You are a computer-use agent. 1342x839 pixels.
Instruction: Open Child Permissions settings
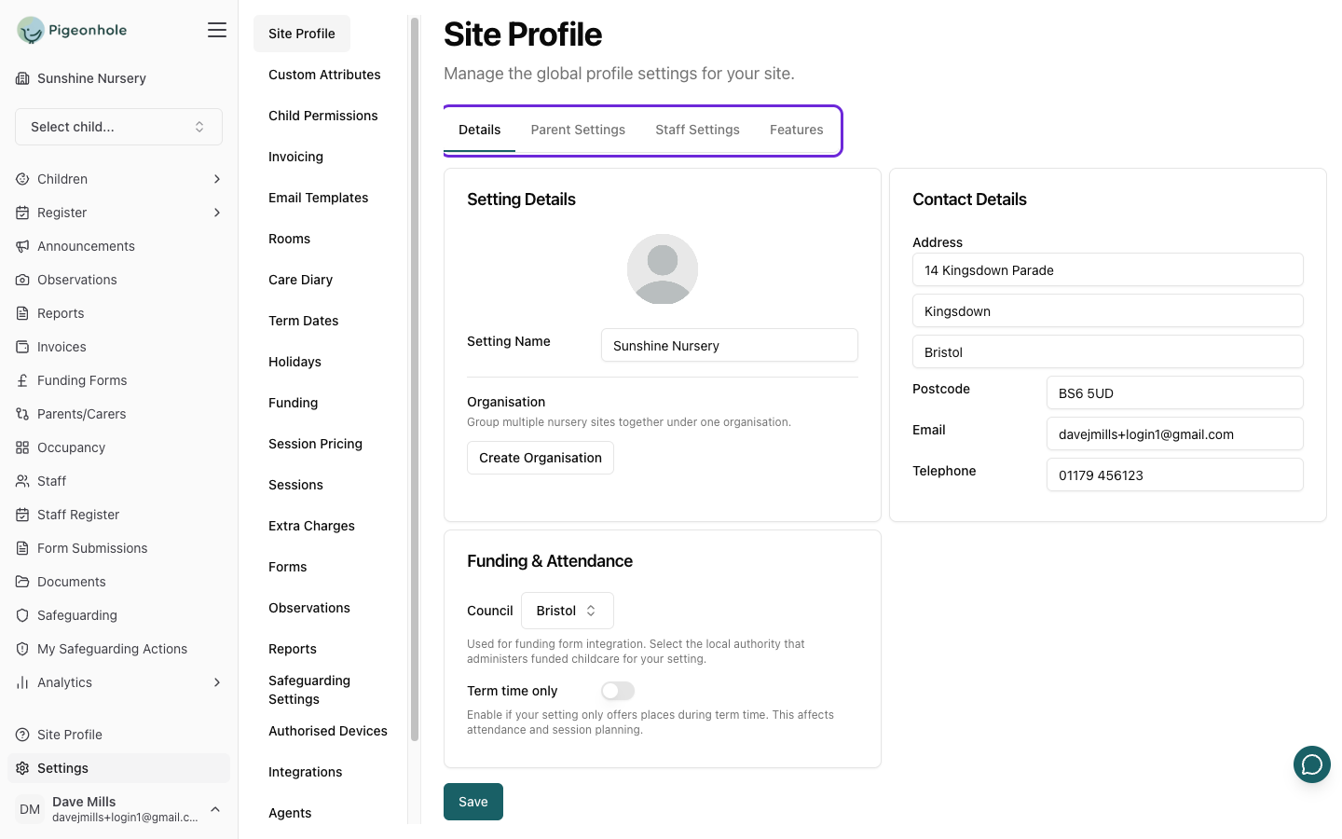[x=323, y=116]
